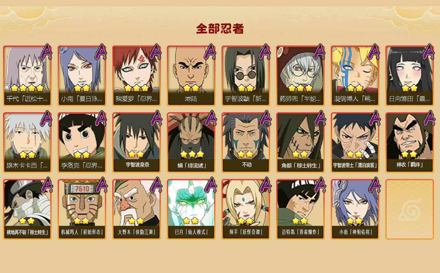Choose the 桃地再不斩「秽土转生」 card

[x=27, y=209]
